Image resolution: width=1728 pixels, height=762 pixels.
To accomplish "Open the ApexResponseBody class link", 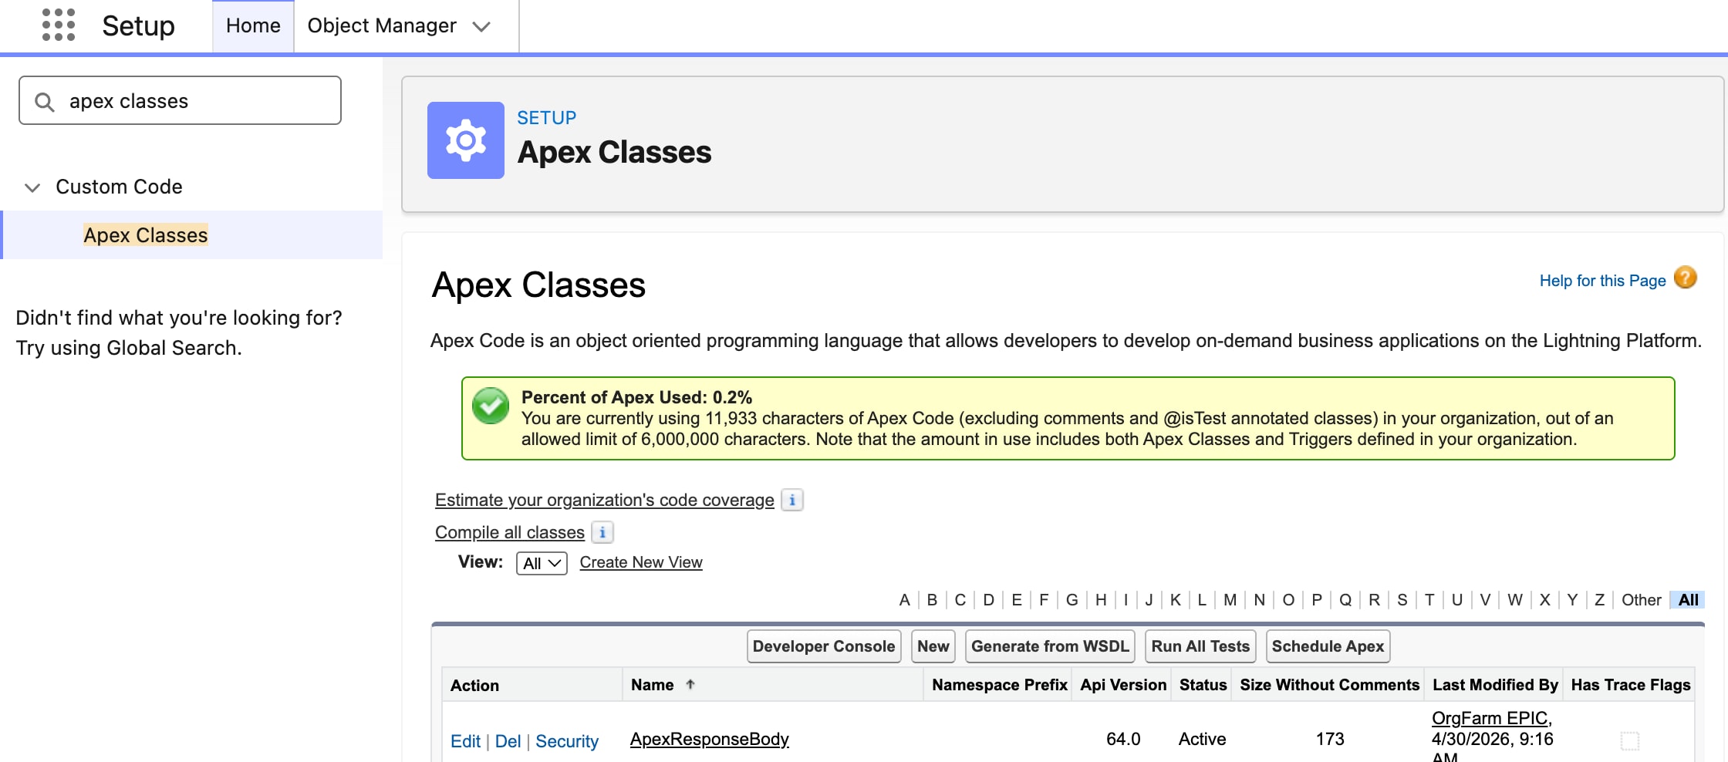I will (x=710, y=739).
